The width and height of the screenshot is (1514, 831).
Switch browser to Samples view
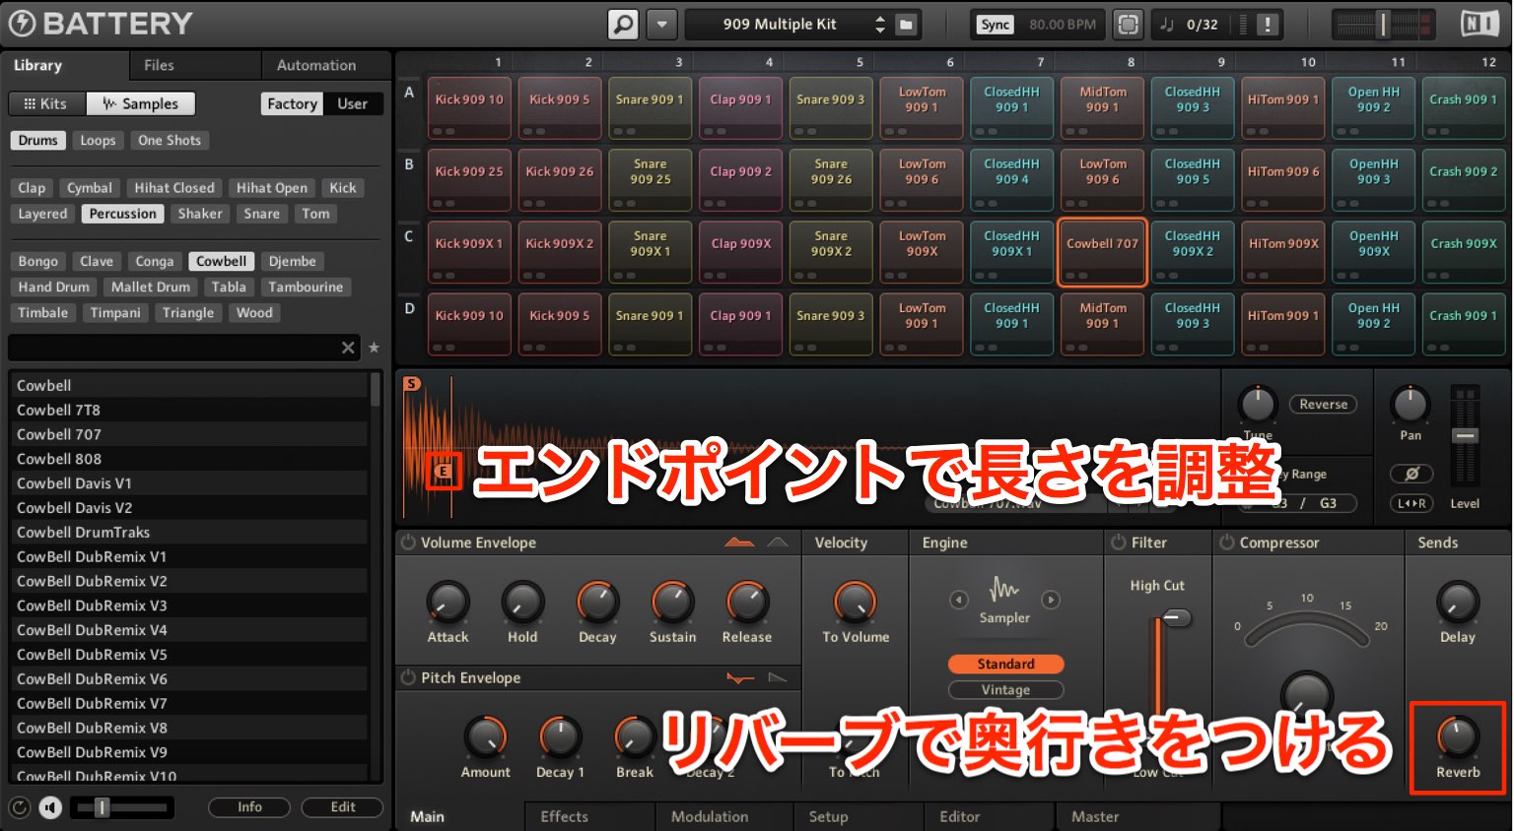[141, 103]
